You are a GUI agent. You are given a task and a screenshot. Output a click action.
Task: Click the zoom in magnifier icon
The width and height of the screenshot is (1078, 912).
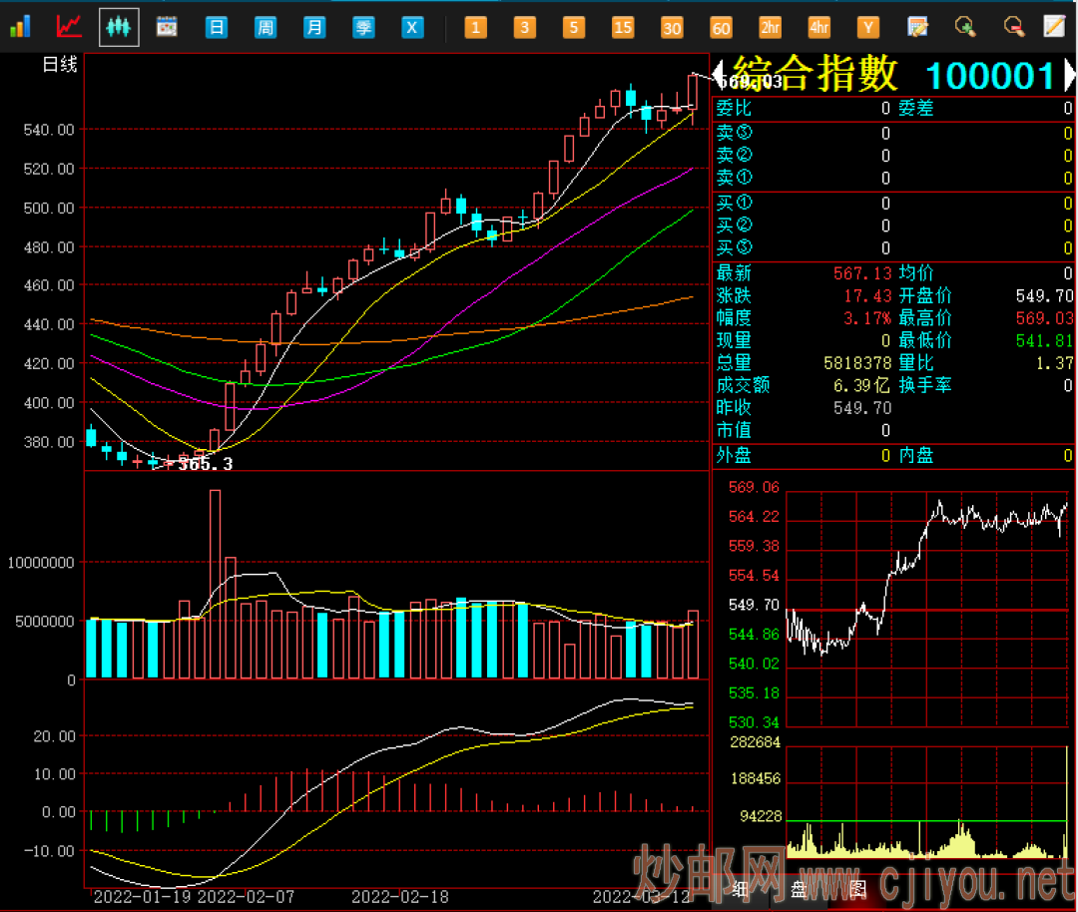(x=965, y=26)
